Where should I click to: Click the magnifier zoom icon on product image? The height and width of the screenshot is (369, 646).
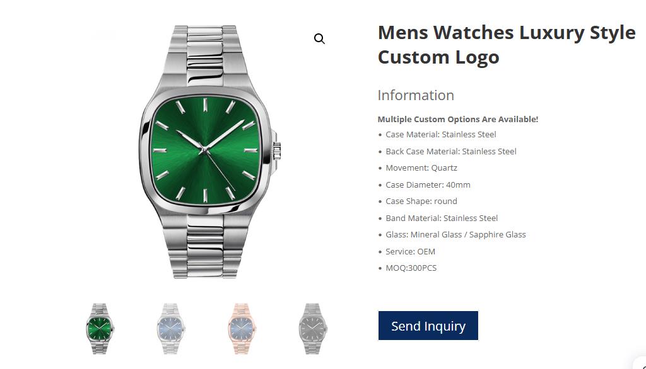[319, 38]
